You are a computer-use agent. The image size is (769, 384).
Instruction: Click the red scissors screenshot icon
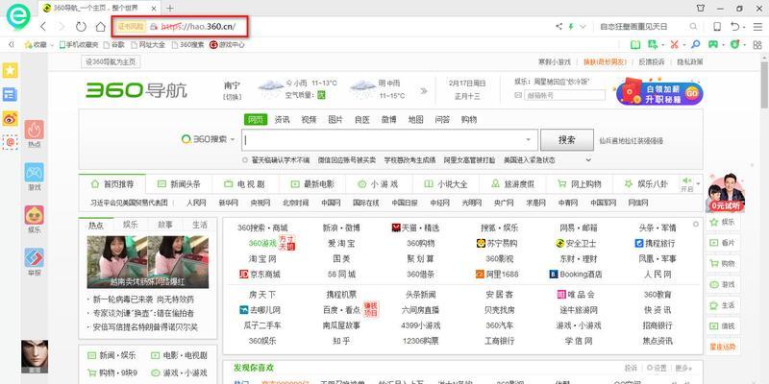[x=675, y=44]
